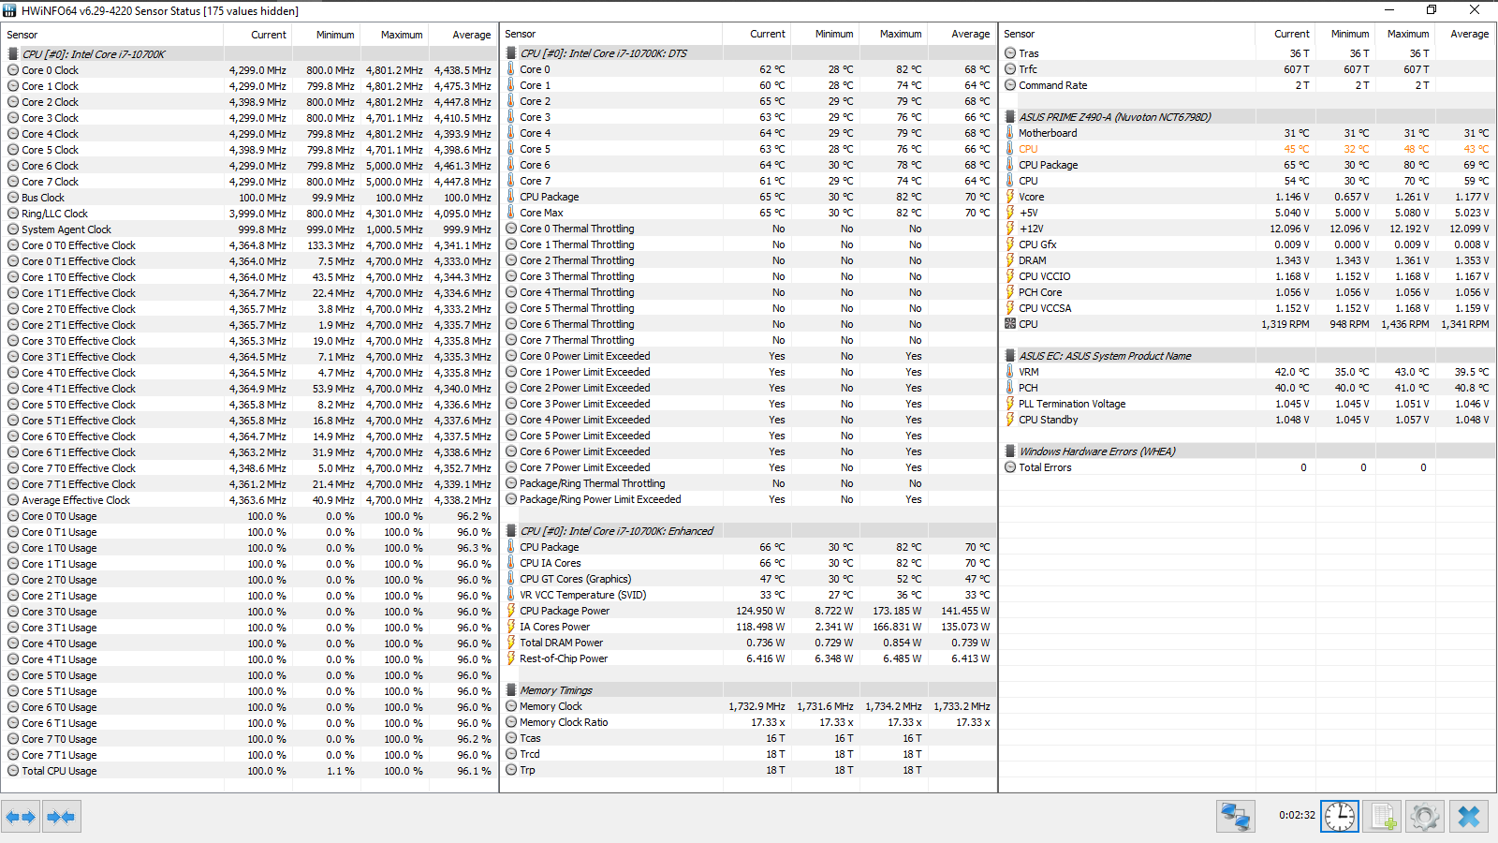Click the chip icon beside CPU DTS header

point(511,53)
